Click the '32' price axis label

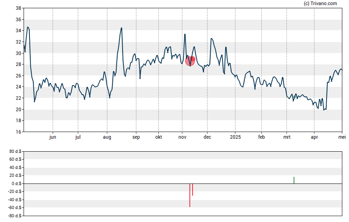tap(18, 42)
